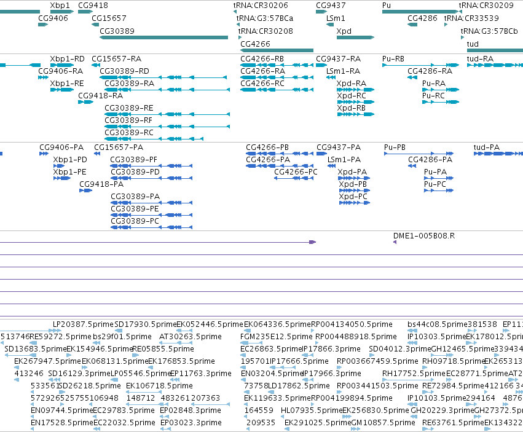Image resolution: width=523 pixels, height=432 pixels.
Task: Click the tRNA:CR30208 gene label
Action: (265, 31)
